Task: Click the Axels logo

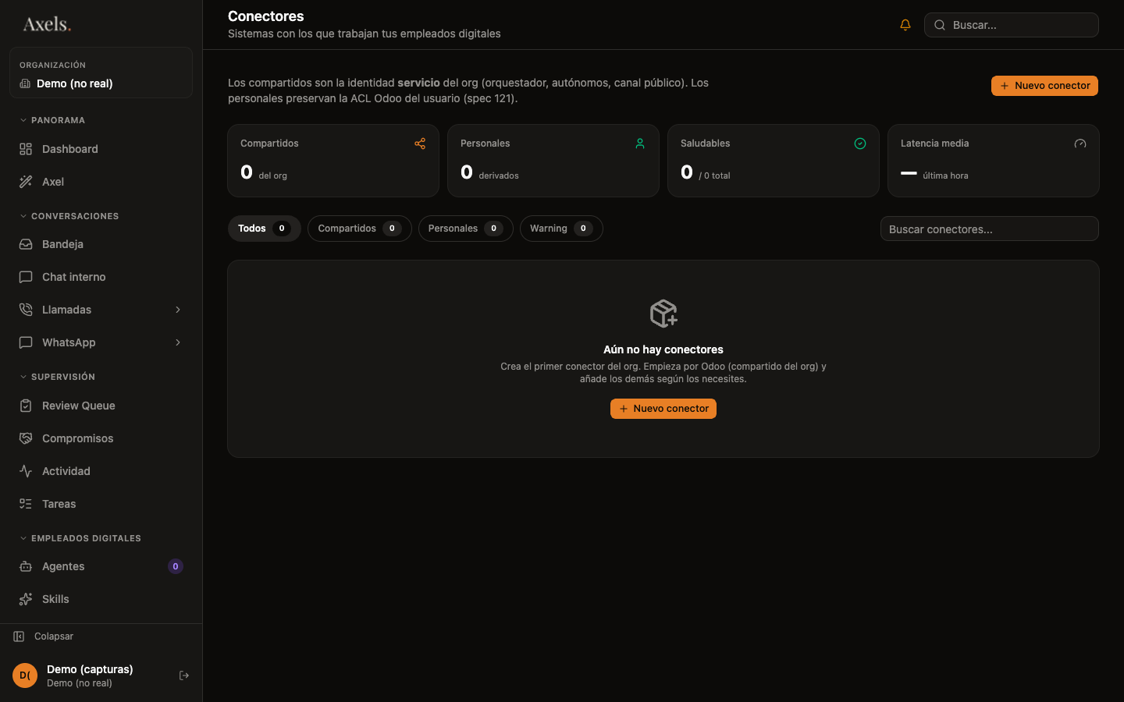Action: click(47, 24)
